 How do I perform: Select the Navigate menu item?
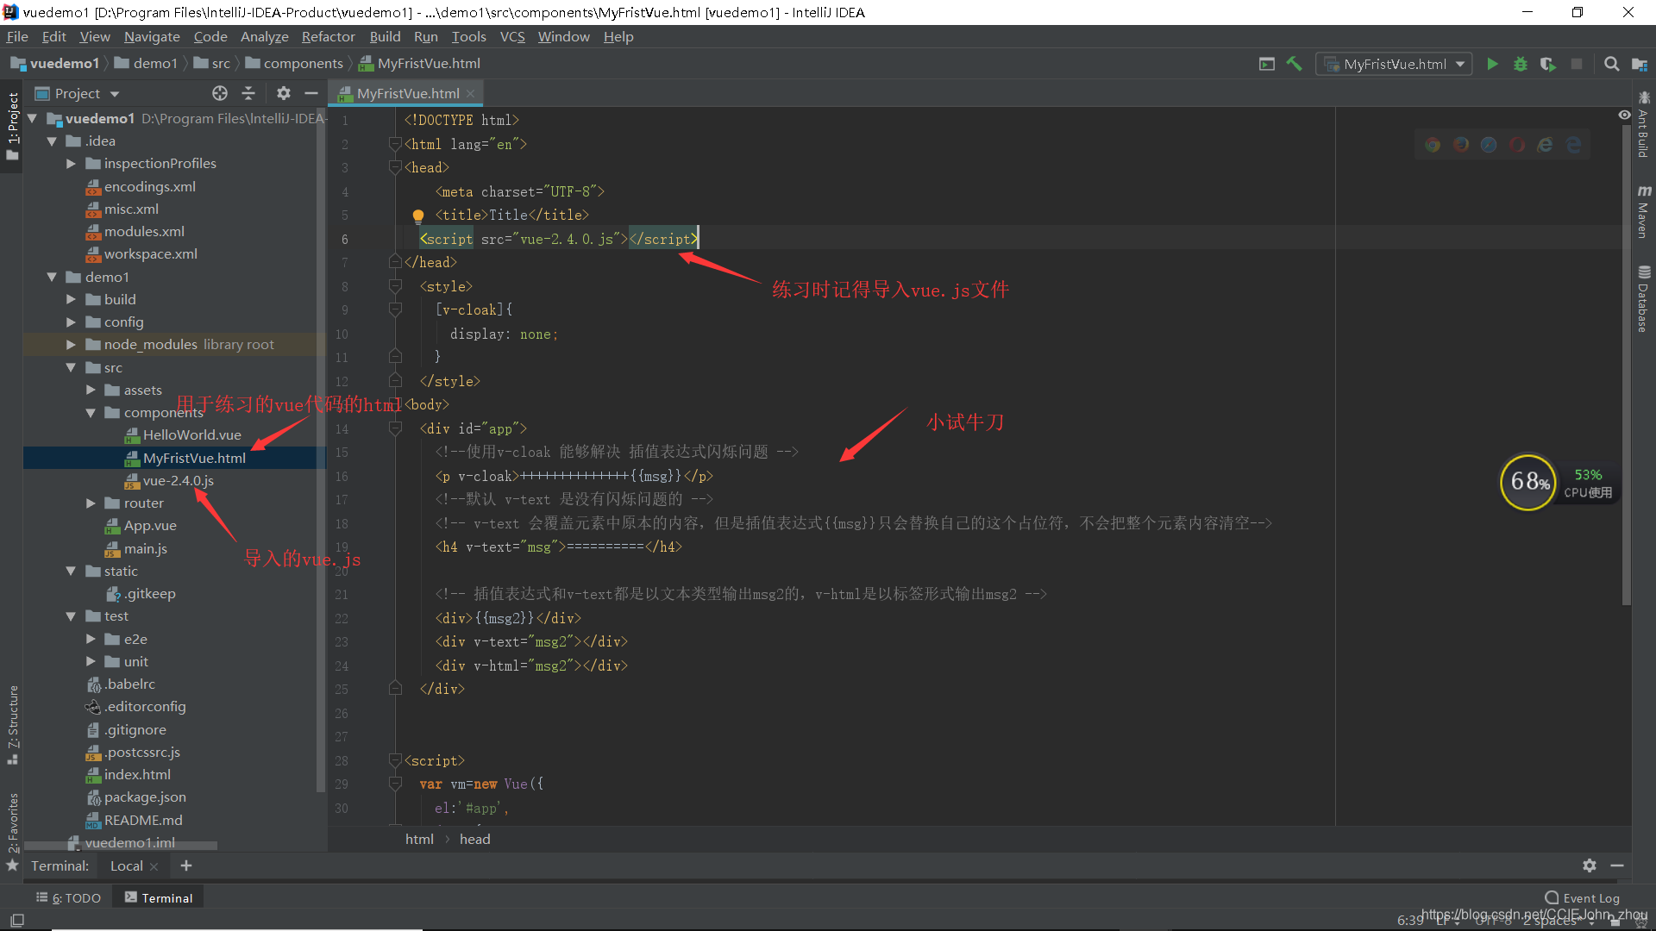click(x=153, y=38)
